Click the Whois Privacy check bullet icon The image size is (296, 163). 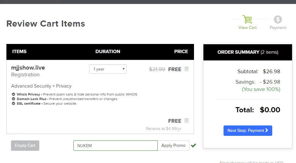[13, 94]
